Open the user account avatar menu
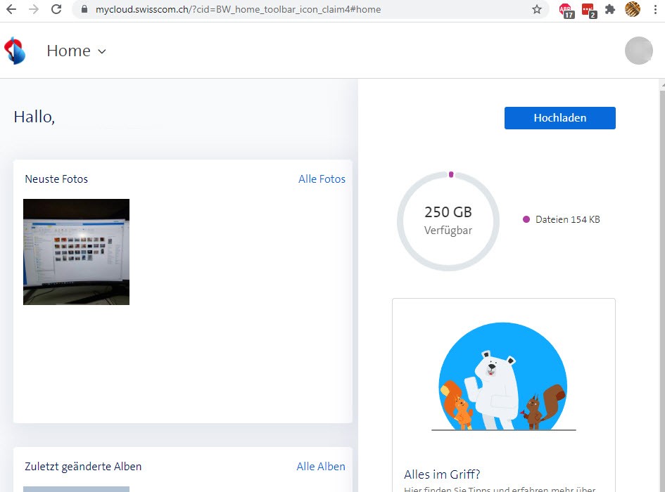Image resolution: width=665 pixels, height=492 pixels. coord(639,51)
